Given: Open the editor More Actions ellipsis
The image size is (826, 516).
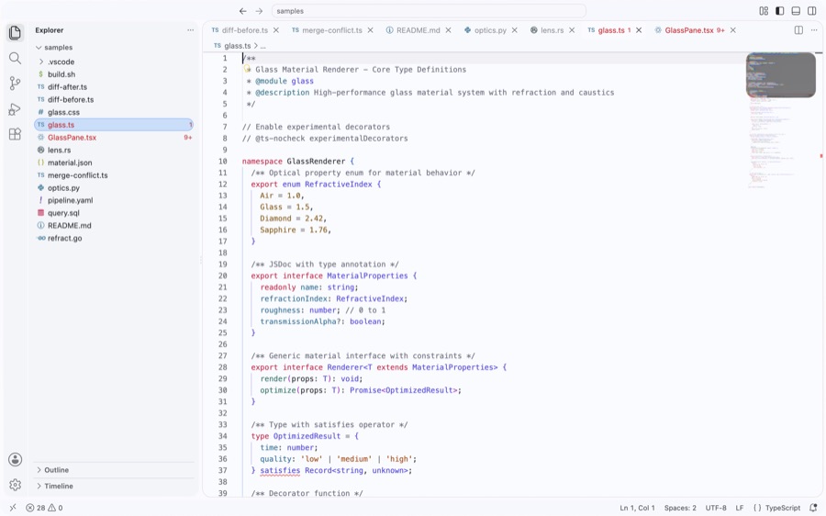Looking at the screenshot, I should click(x=814, y=30).
